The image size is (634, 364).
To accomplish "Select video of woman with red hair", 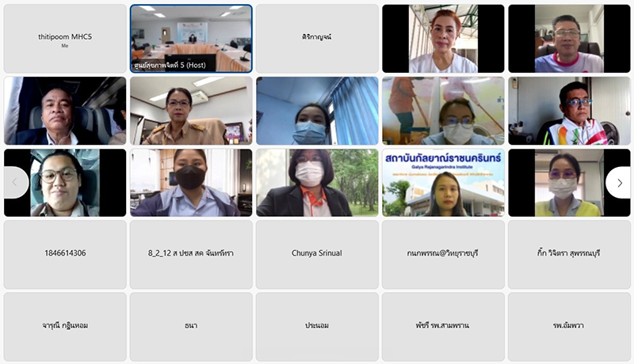I will point(443,39).
